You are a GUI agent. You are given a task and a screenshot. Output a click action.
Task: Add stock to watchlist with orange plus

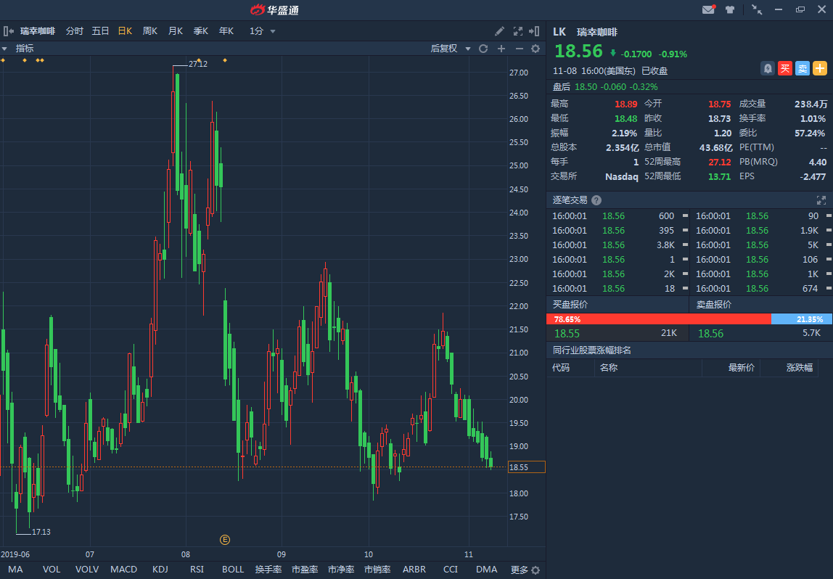click(x=820, y=68)
